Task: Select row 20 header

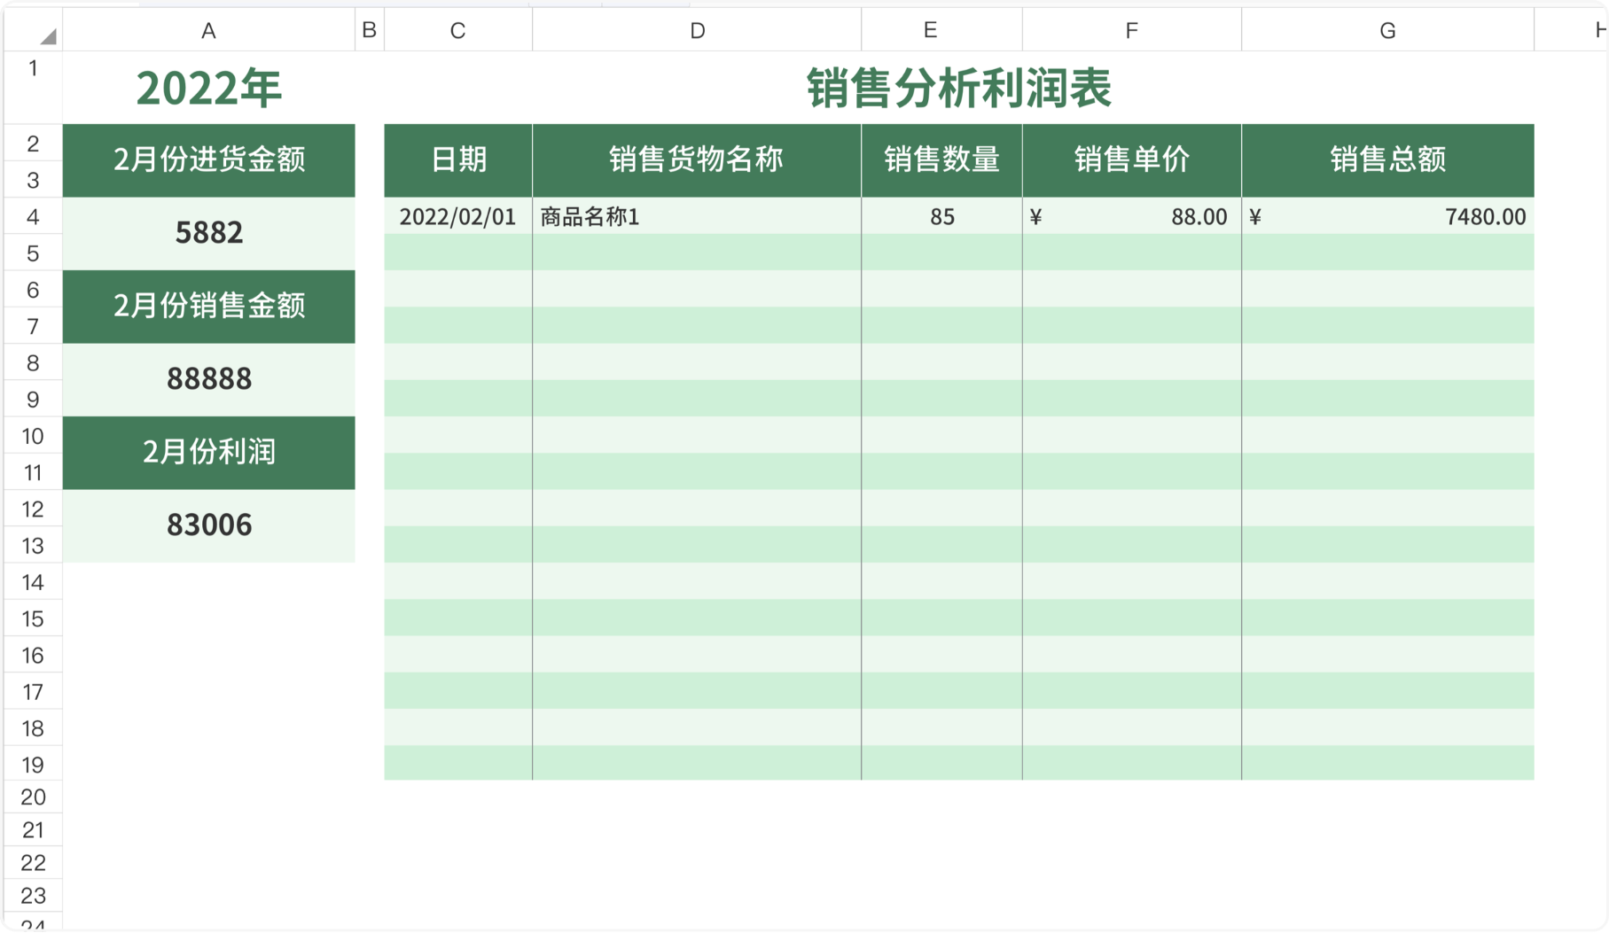Action: coord(33,797)
